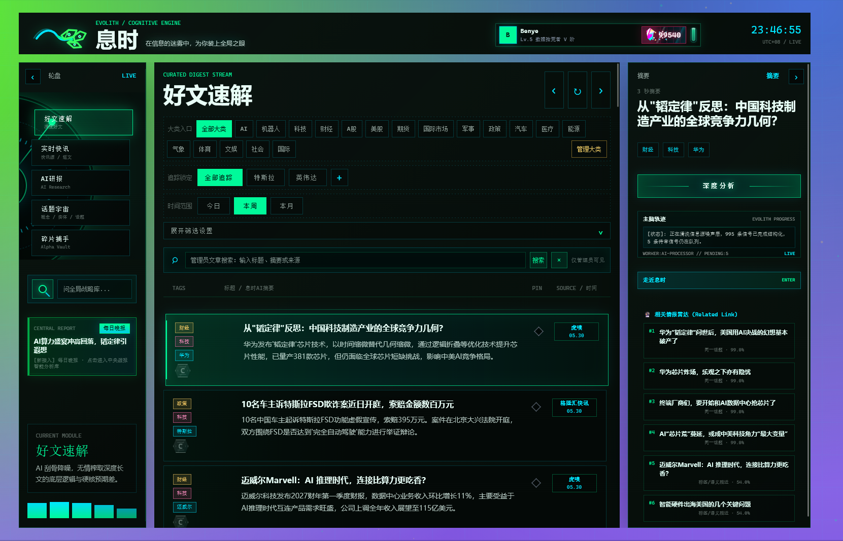Click the X clear button beside 搜索

pyautogui.click(x=559, y=260)
